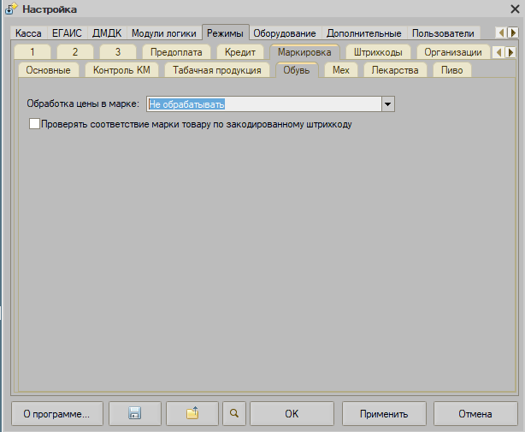The width and height of the screenshot is (525, 432).
Task: Click the magnifying glass search button
Action: tap(233, 413)
